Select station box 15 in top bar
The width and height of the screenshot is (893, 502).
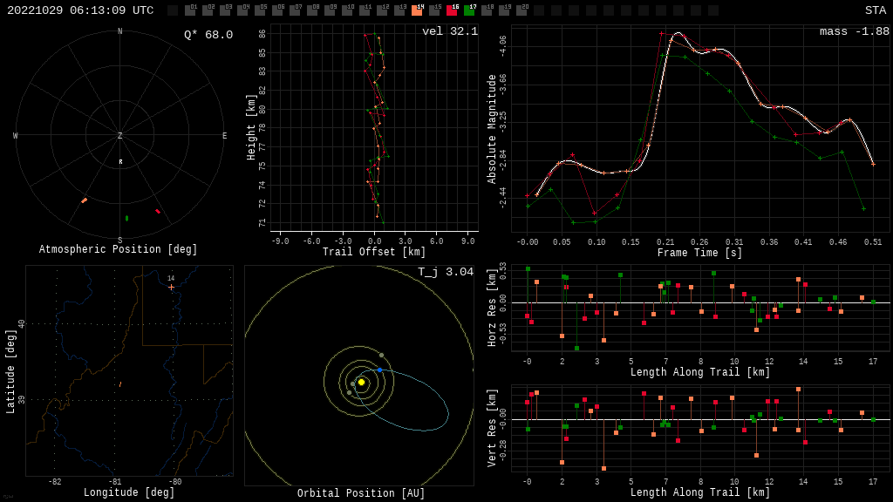click(434, 10)
